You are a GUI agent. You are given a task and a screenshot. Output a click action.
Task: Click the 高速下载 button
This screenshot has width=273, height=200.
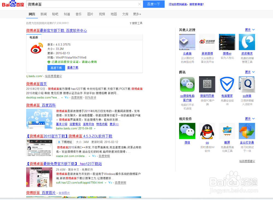click(56, 68)
